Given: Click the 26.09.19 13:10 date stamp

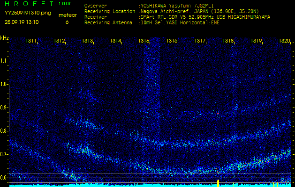Looking at the screenshot, I should [22, 22].
